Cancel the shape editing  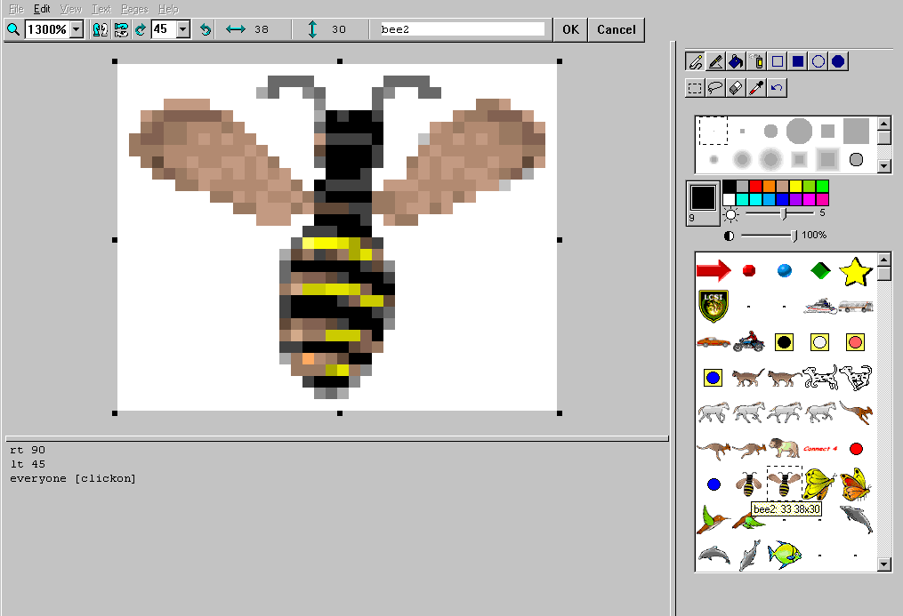(x=616, y=29)
